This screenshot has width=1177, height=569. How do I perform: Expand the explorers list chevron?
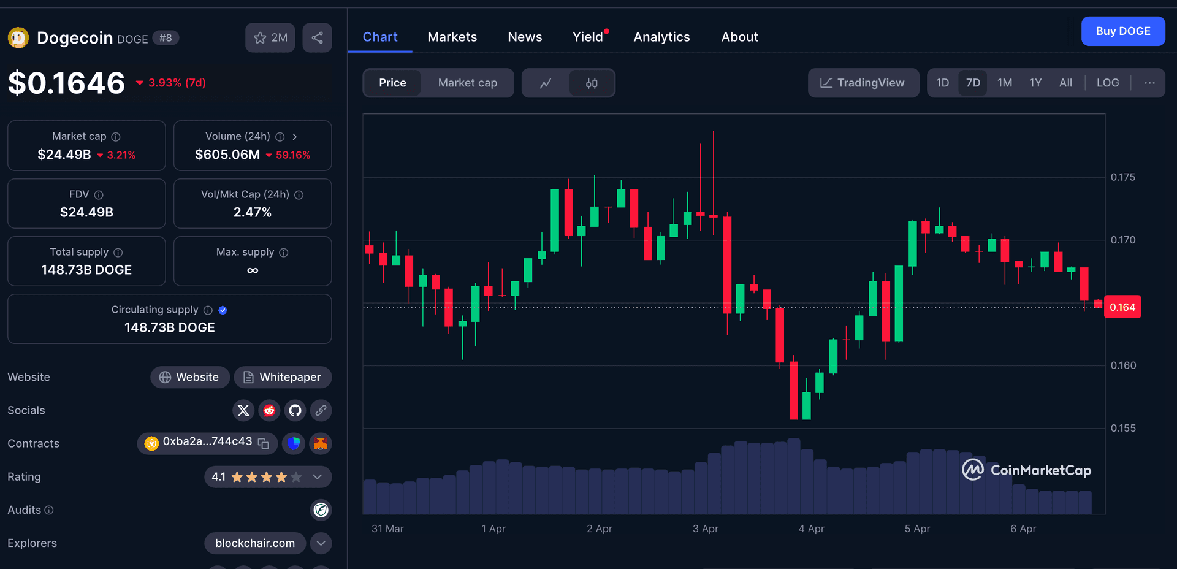321,543
